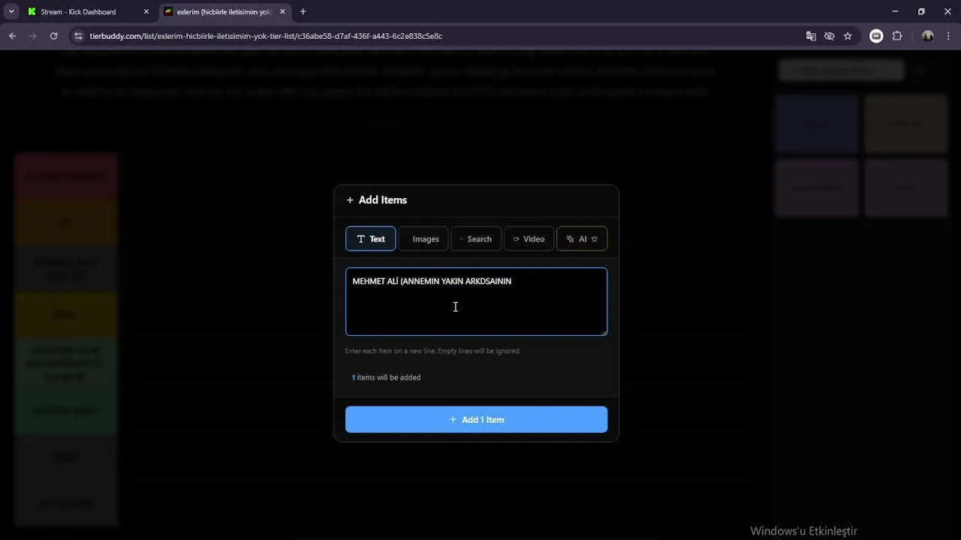961x540 pixels.
Task: View site information icon in address bar
Action: pyautogui.click(x=78, y=36)
